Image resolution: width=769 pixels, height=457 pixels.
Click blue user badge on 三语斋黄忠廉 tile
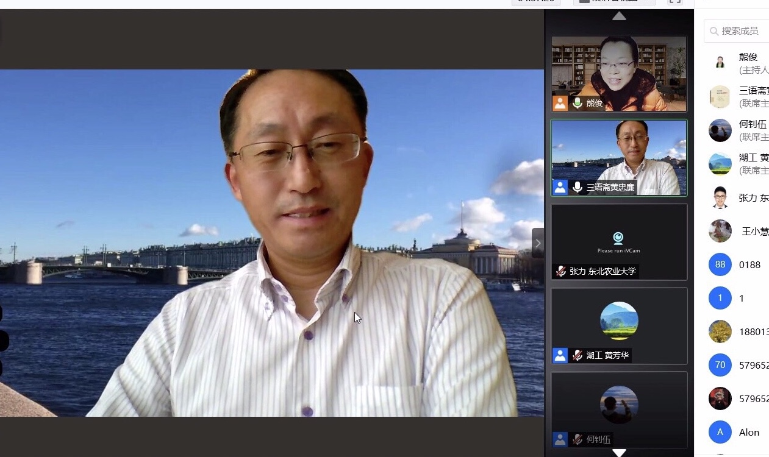560,187
